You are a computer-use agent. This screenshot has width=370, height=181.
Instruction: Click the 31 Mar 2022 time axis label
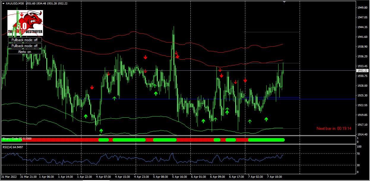click(9, 177)
